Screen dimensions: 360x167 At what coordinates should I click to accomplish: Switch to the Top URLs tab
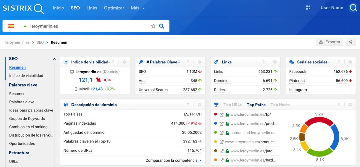click(x=232, y=105)
